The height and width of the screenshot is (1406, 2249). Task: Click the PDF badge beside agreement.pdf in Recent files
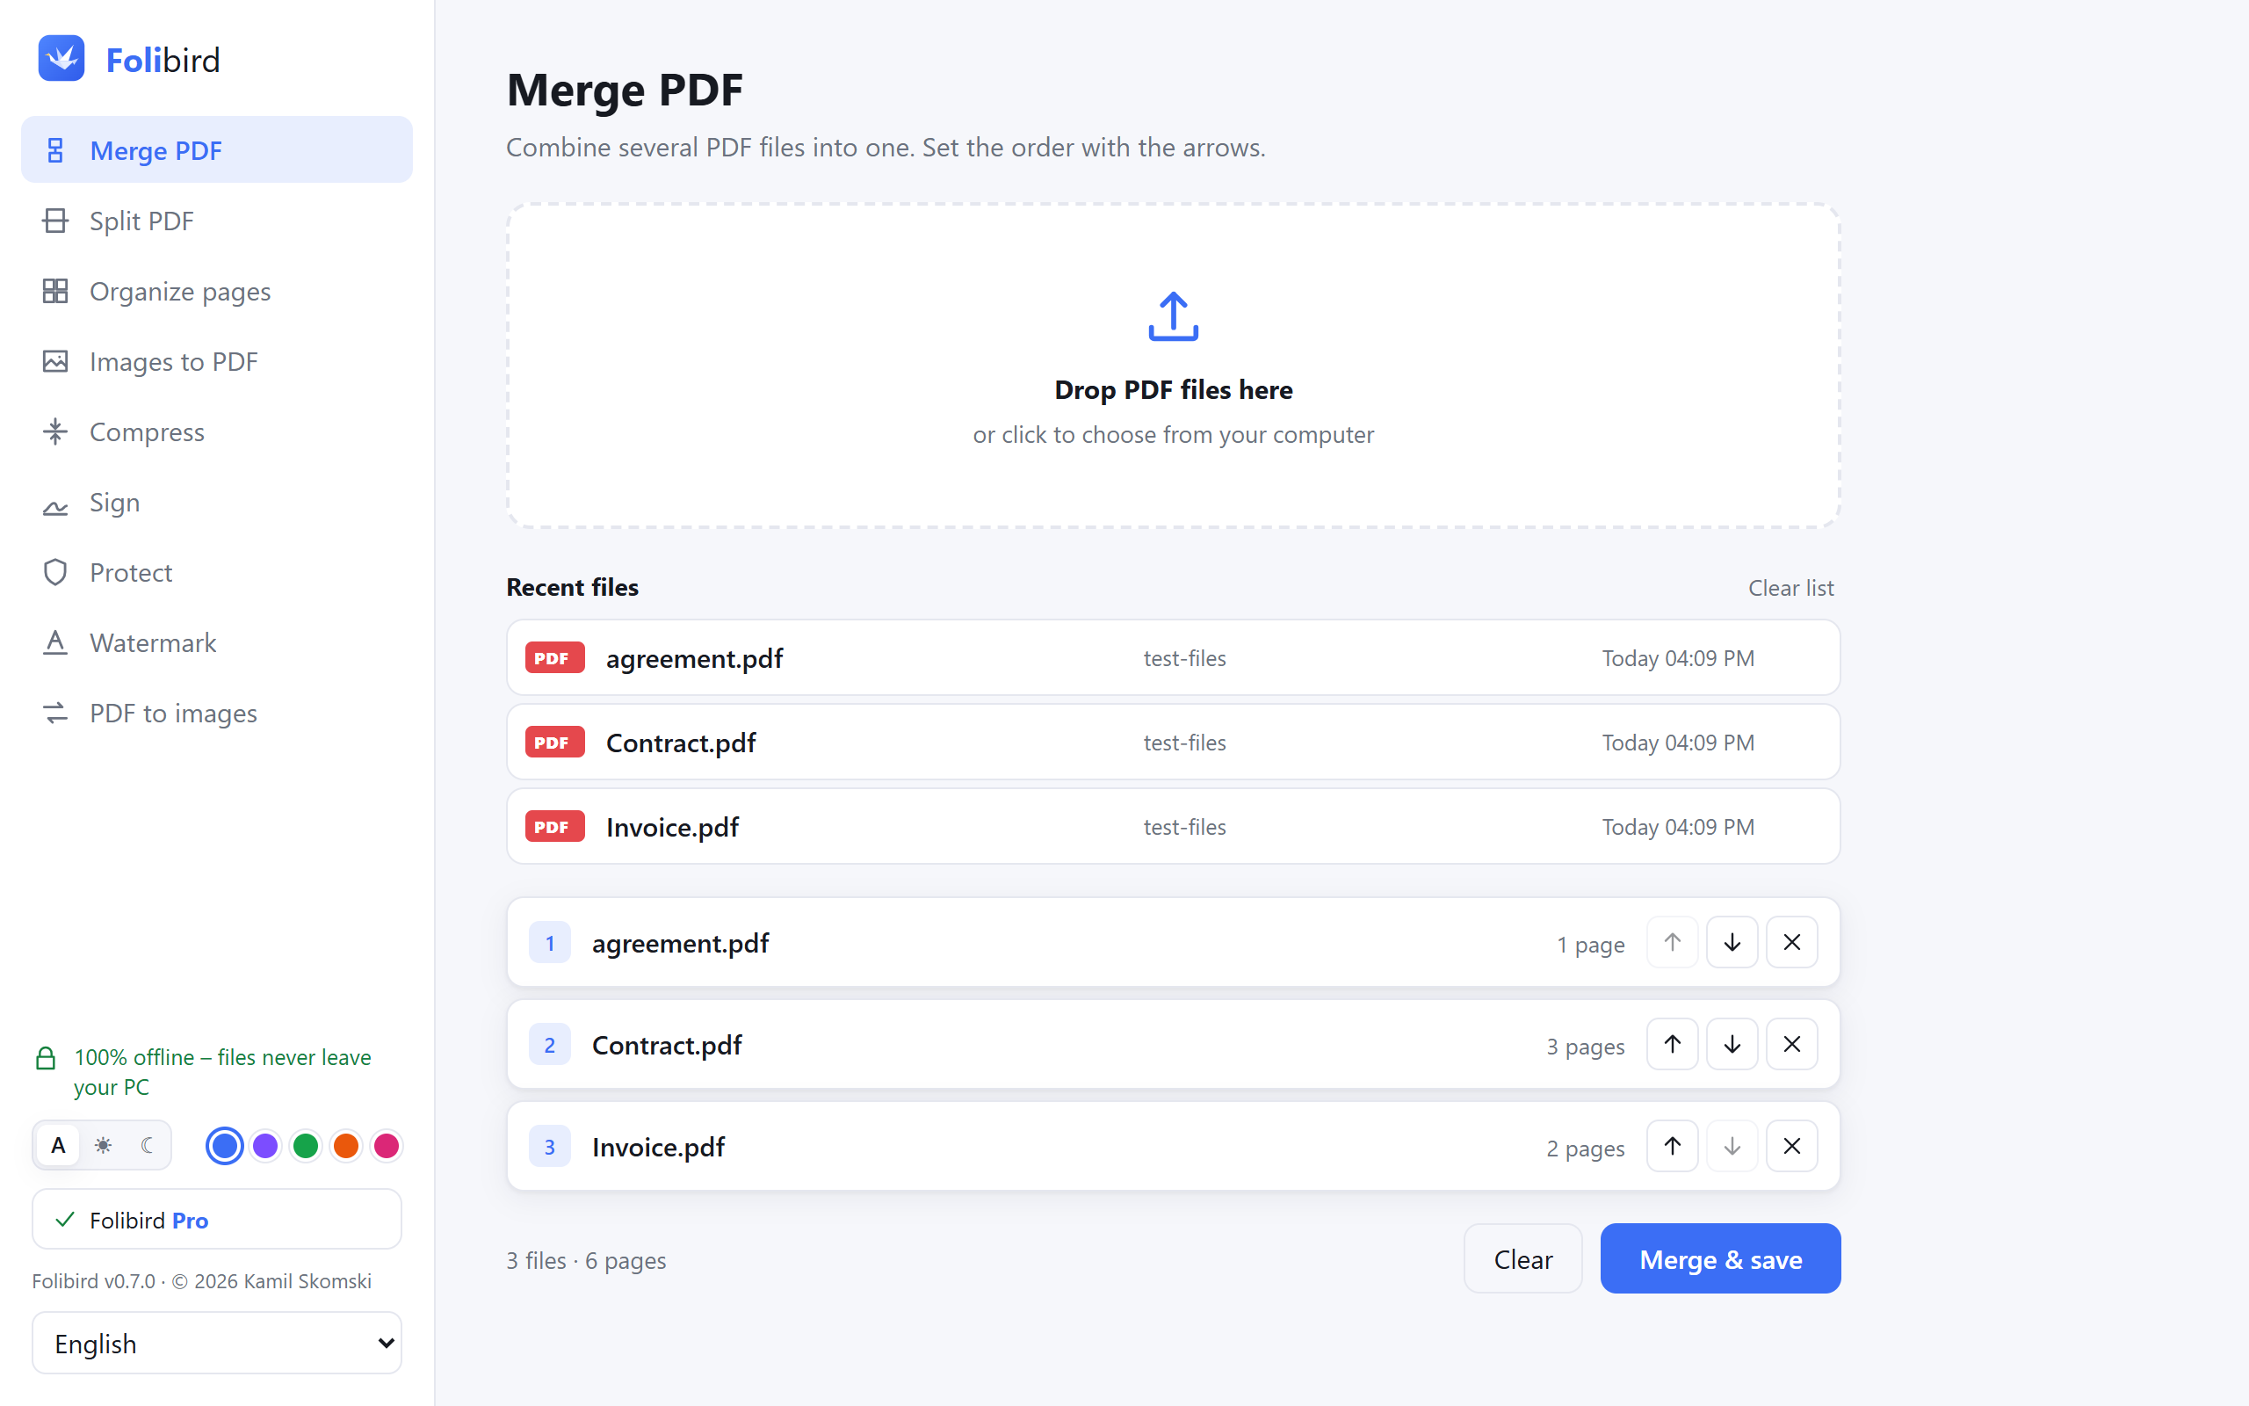pyautogui.click(x=555, y=657)
